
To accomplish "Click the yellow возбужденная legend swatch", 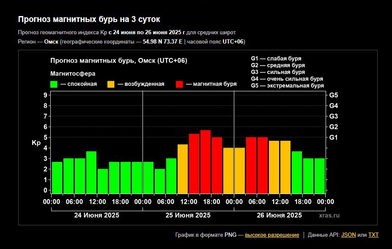I will point(111,84).
